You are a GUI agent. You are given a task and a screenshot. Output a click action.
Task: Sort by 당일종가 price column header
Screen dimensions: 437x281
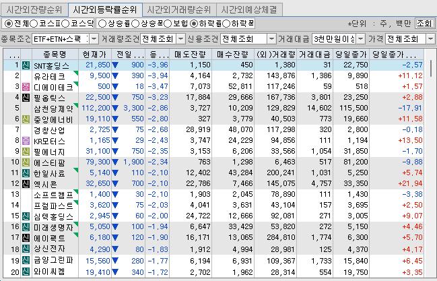[351, 55]
